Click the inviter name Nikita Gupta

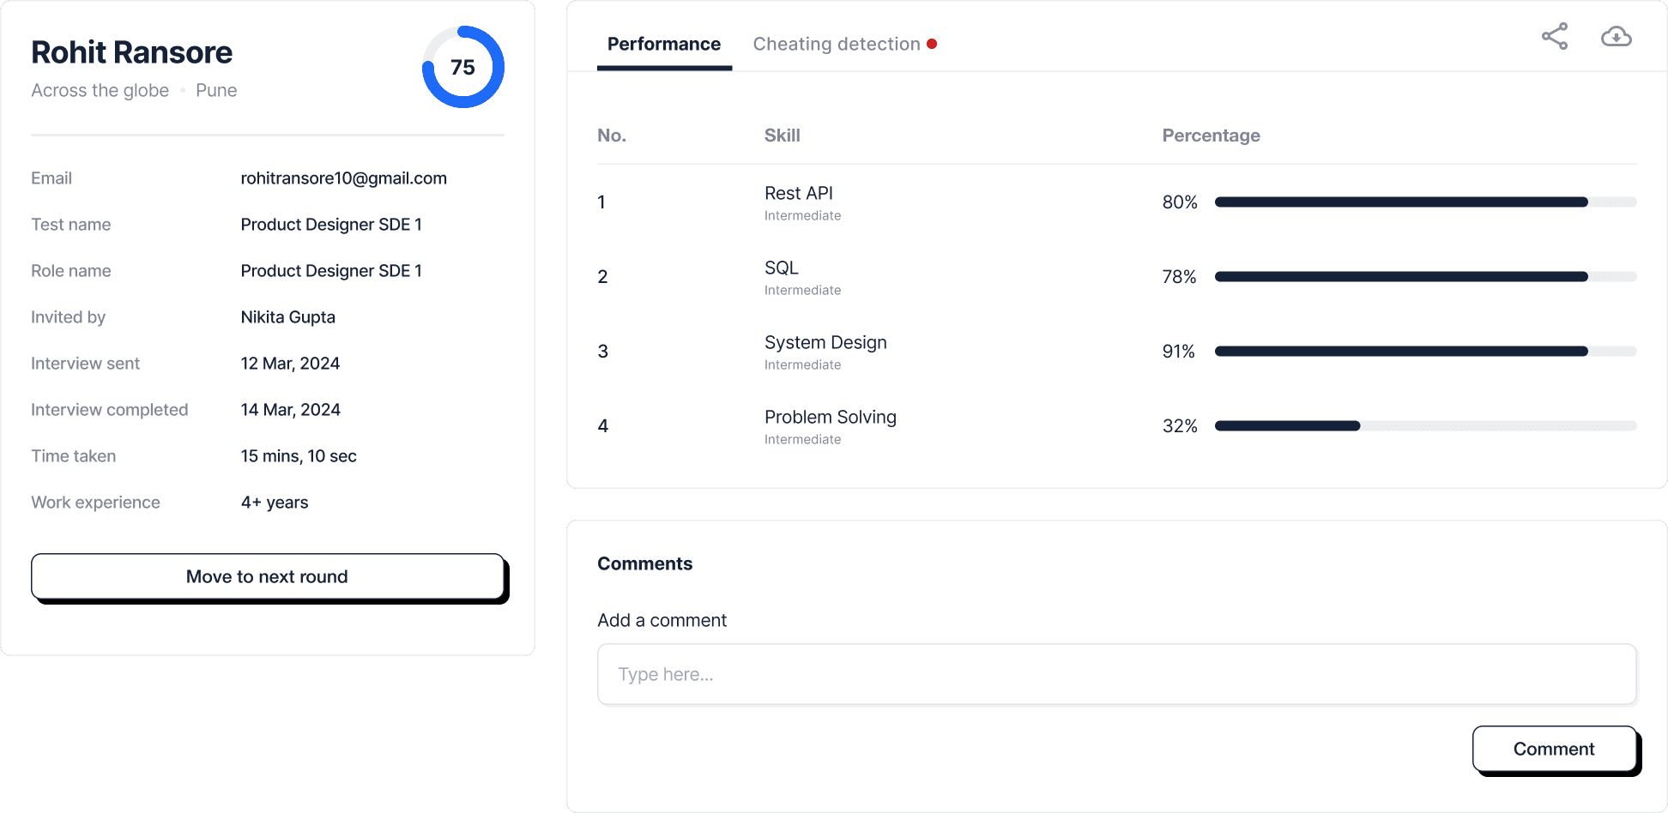[287, 317]
